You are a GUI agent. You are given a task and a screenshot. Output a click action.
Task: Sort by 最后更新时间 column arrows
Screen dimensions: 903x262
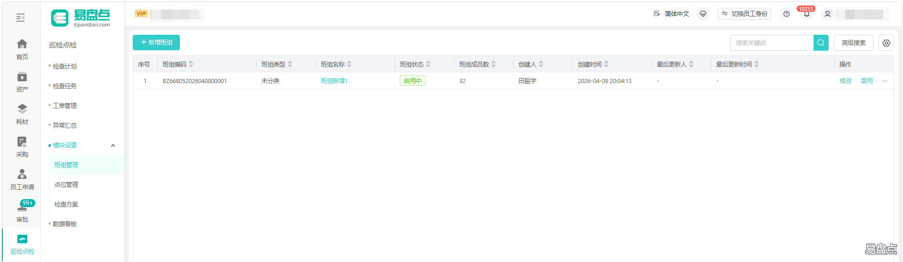(x=756, y=64)
